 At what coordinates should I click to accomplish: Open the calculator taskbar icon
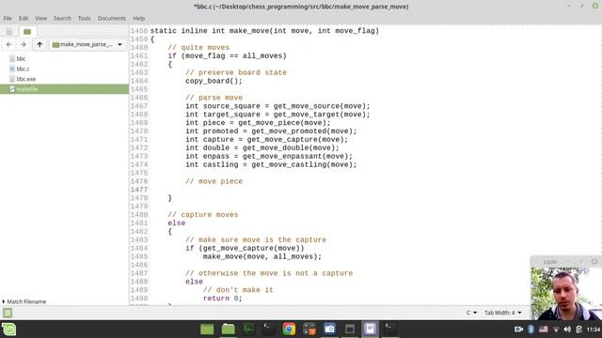[x=309, y=330]
